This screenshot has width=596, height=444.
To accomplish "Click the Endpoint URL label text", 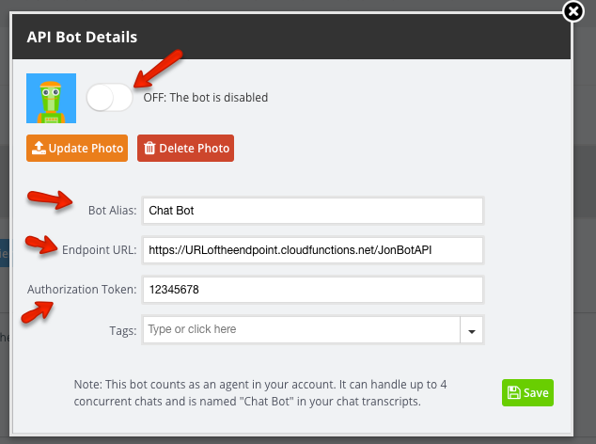I will [x=100, y=250].
